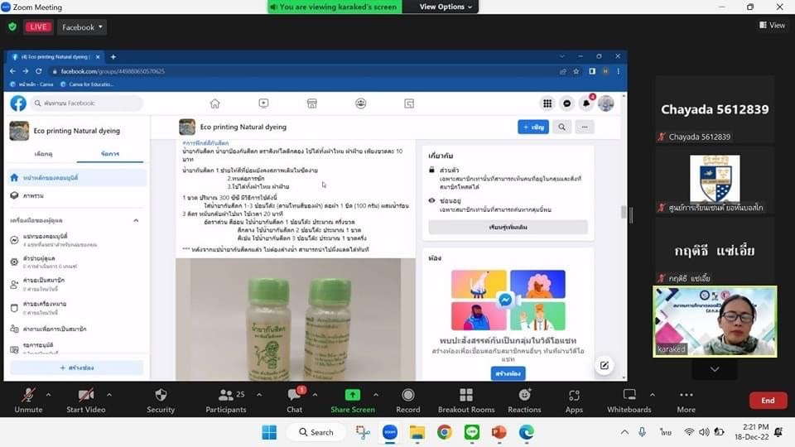
Task: Click the Security shield icon
Action: (x=161, y=396)
